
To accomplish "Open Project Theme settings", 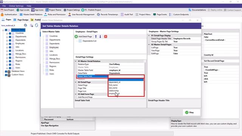I will pyautogui.click(x=53, y=10).
